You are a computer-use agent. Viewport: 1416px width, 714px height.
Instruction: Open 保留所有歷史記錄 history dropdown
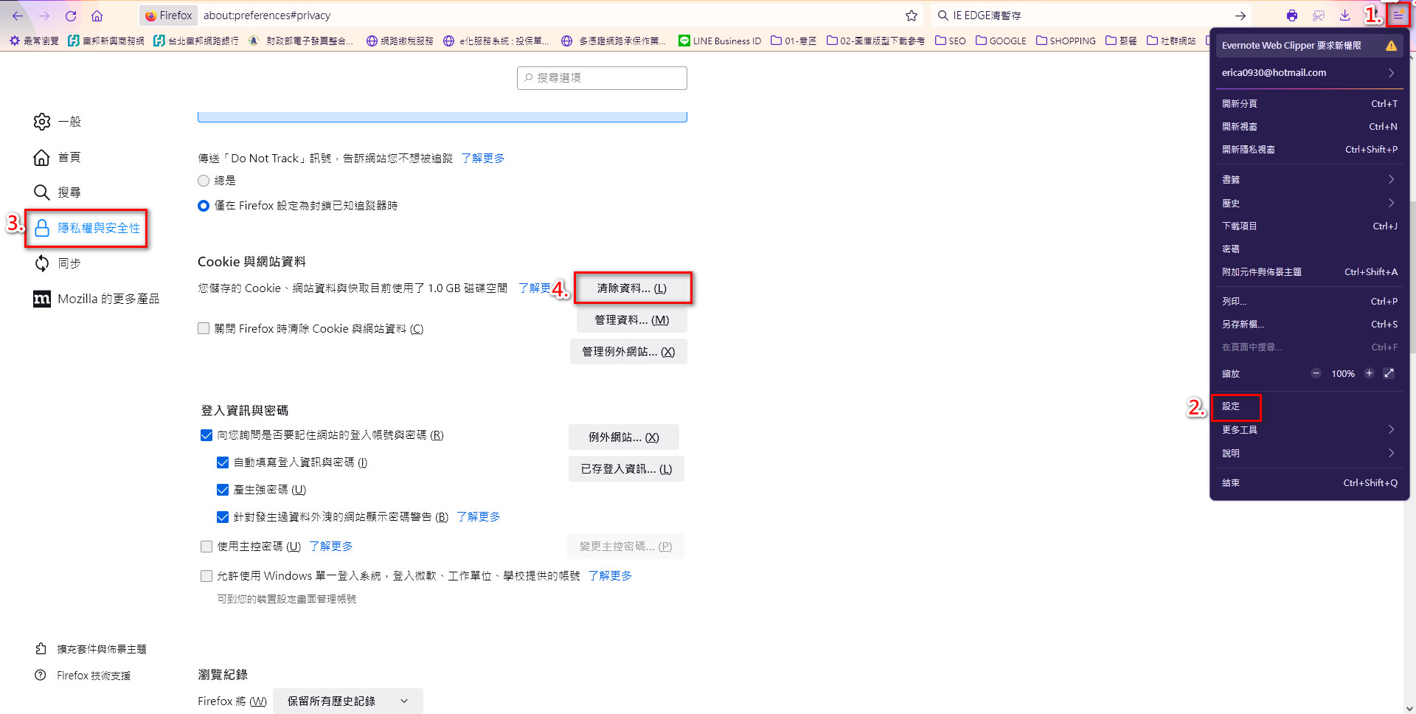[x=348, y=701]
